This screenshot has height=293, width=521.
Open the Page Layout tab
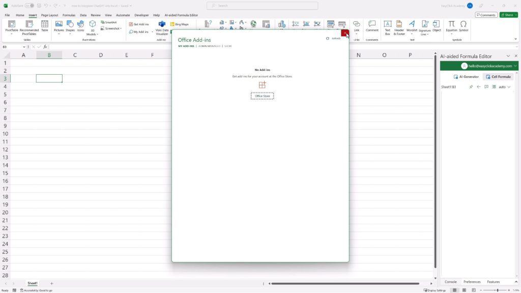(x=49, y=15)
